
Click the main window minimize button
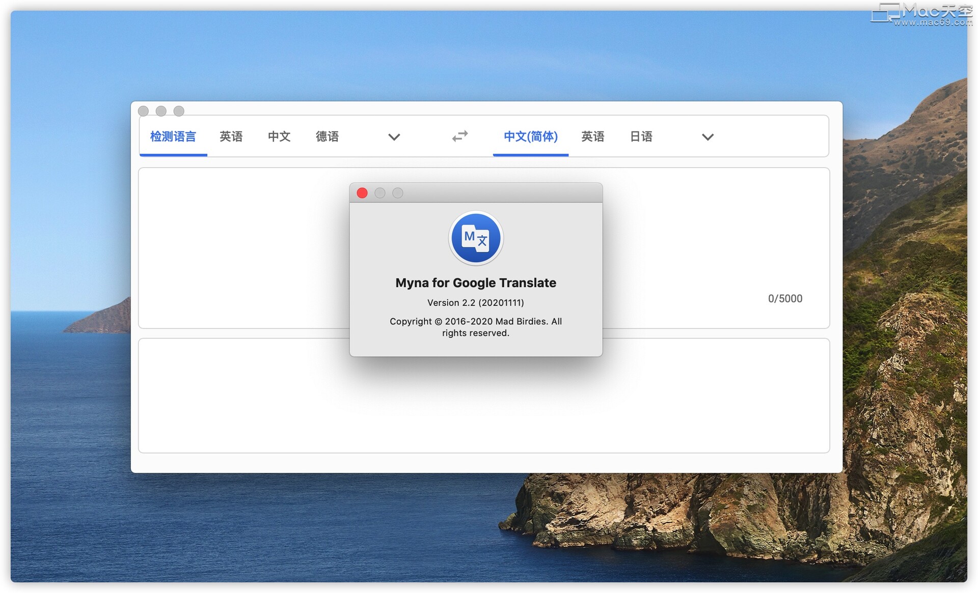[x=161, y=111]
